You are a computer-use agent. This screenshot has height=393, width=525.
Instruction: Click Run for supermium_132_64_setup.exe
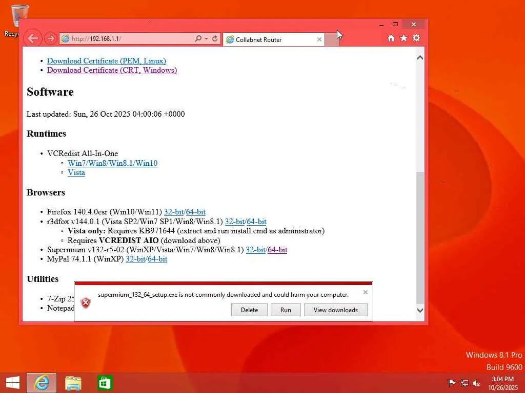[x=286, y=310]
